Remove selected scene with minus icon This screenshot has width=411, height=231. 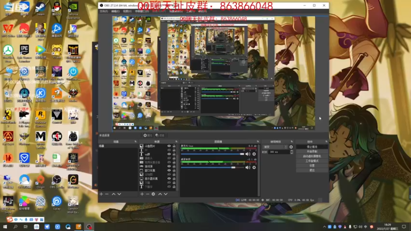(107, 194)
